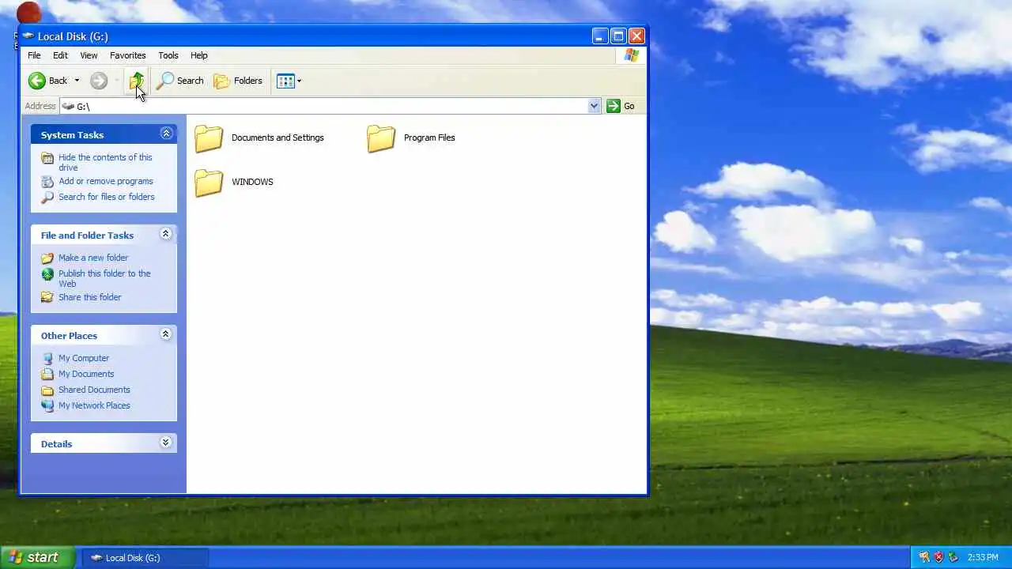Open the Back history dropdown arrow
The width and height of the screenshot is (1012, 569).
click(x=77, y=81)
